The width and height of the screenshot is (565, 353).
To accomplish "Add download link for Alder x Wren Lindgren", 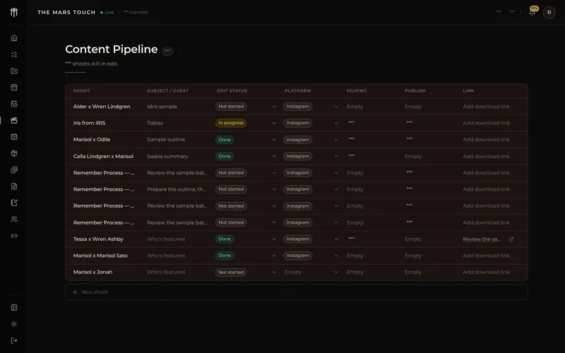I will (486, 107).
